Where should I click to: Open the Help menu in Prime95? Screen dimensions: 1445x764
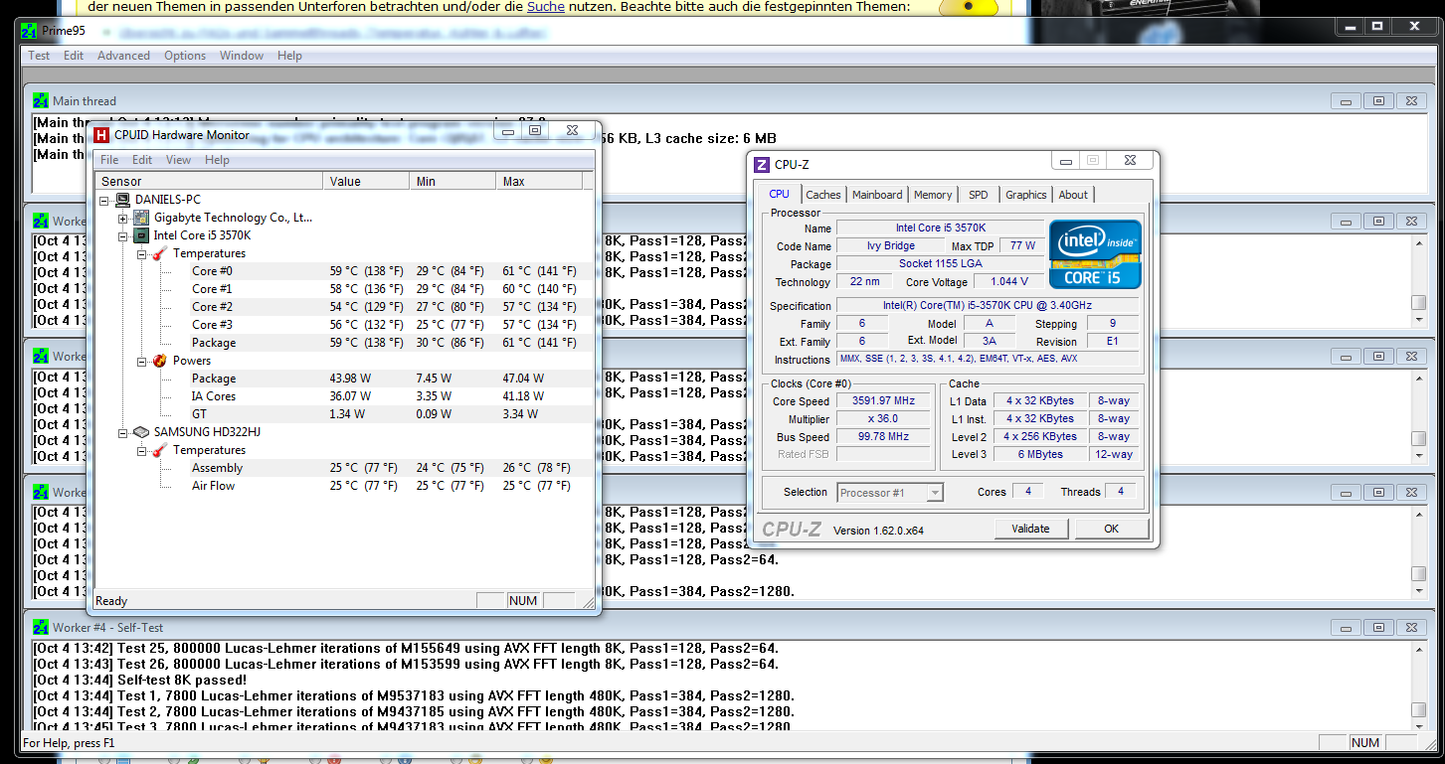point(289,56)
